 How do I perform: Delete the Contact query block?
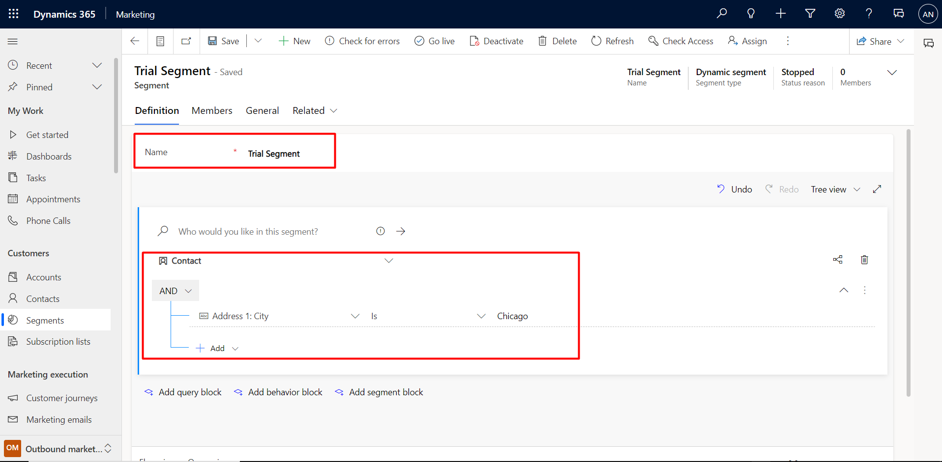coord(864,259)
